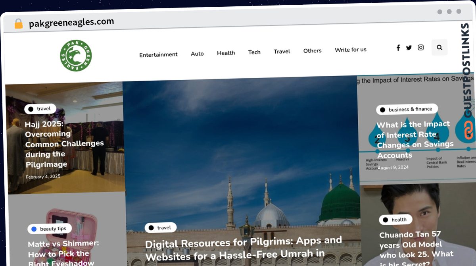
Task: Open the Auto menu item
Action: tap(197, 54)
